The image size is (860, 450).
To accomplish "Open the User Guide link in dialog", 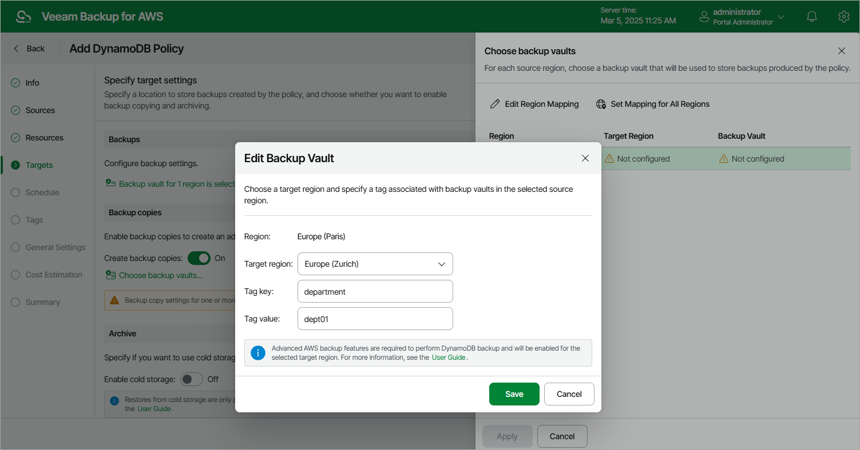I will click(449, 357).
